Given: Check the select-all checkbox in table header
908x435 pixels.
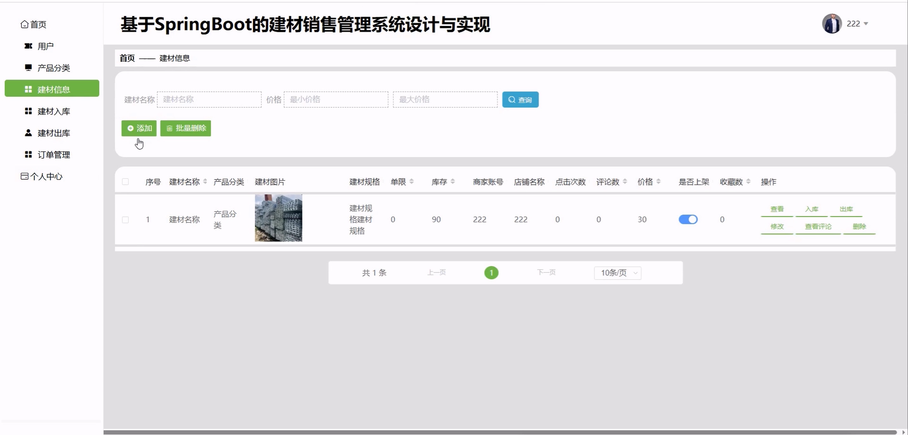Looking at the screenshot, I should tap(125, 181).
